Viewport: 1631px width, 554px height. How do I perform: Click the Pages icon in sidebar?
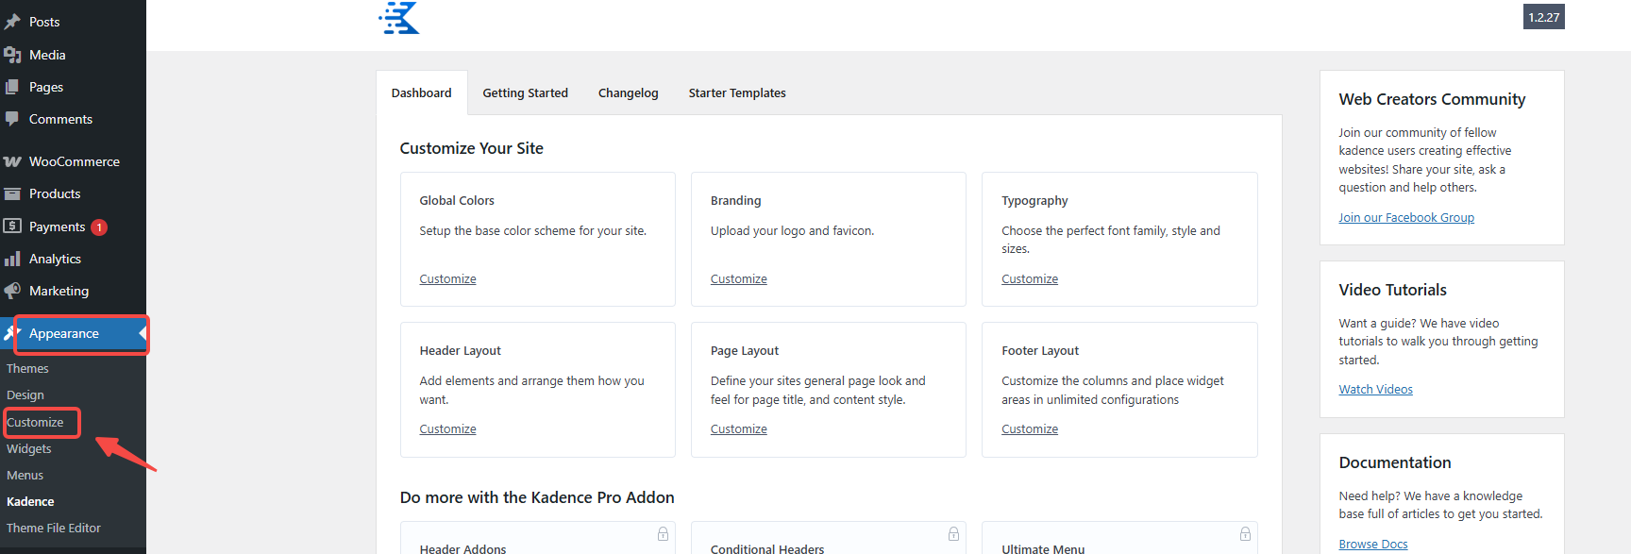pyautogui.click(x=12, y=87)
